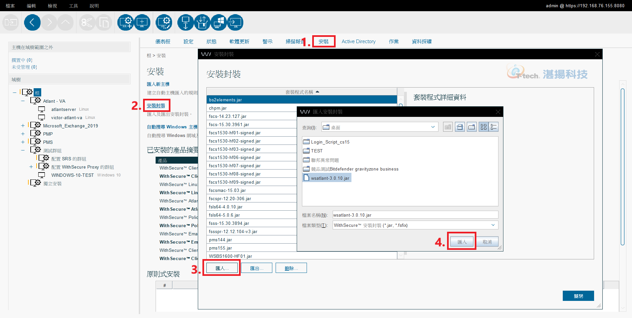Open the 編輯 menu

(x=31, y=6)
